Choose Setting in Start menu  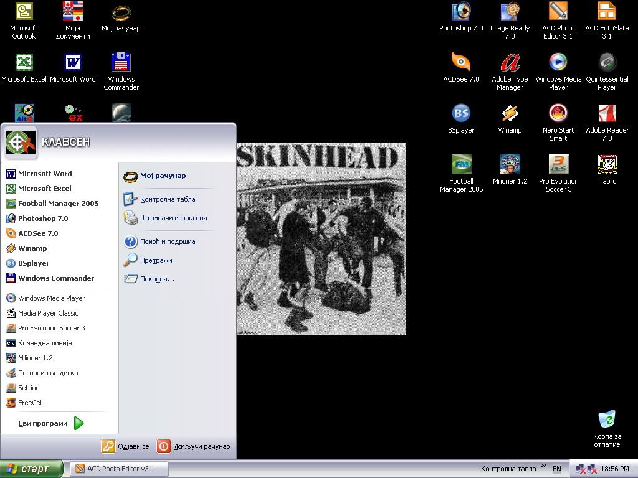[x=59, y=388]
